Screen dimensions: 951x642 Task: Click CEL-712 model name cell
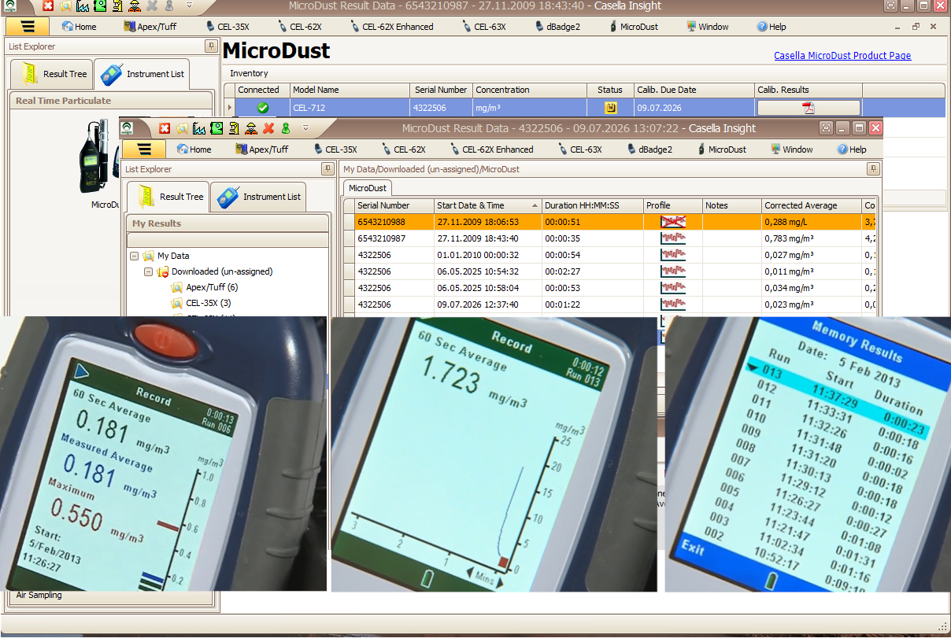tap(350, 108)
